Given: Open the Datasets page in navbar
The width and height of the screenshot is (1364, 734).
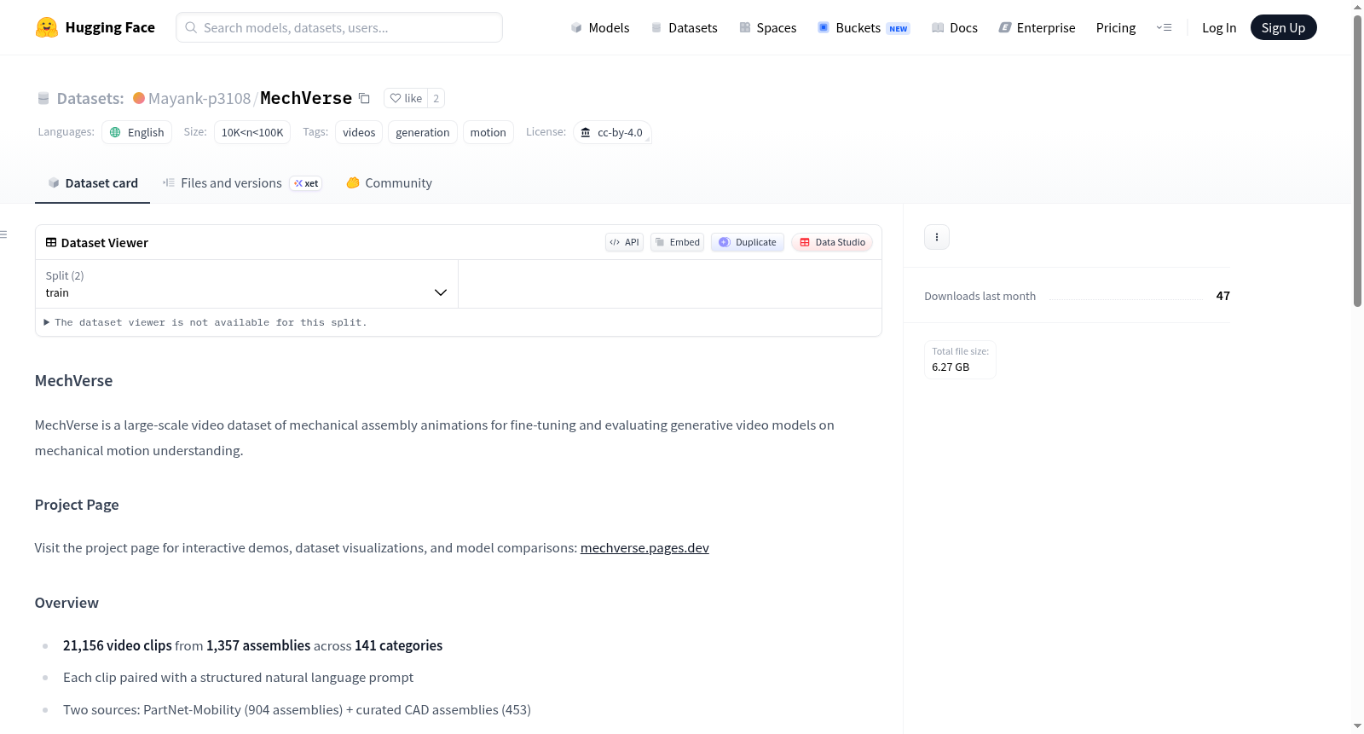Looking at the screenshot, I should (x=684, y=27).
